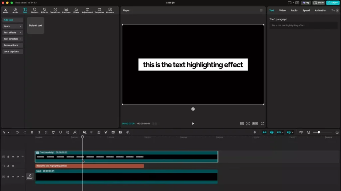Click the voiceover microphone icon

coord(255,132)
